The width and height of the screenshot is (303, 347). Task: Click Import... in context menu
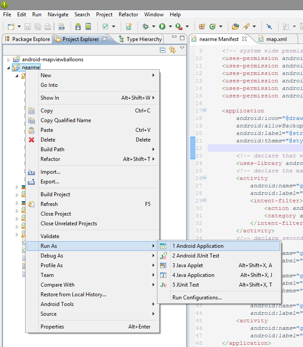93,172
